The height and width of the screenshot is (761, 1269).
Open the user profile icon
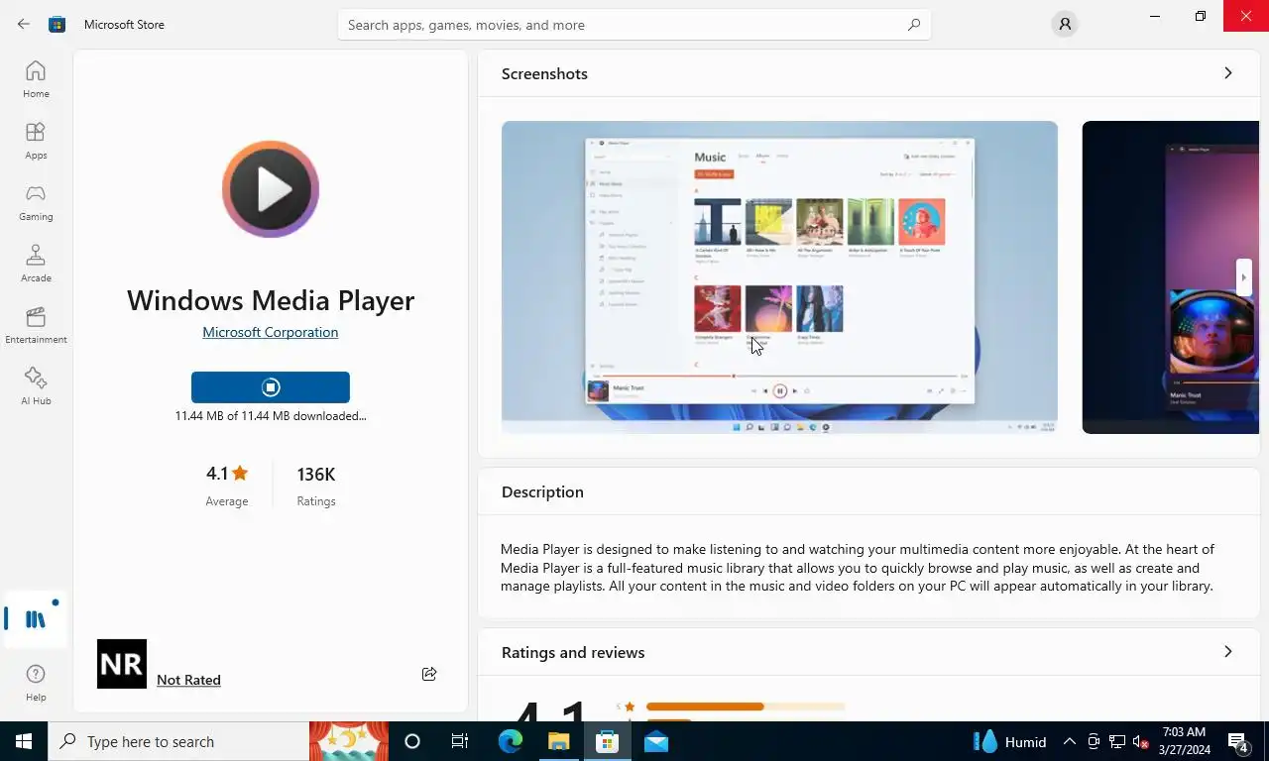click(x=1065, y=24)
